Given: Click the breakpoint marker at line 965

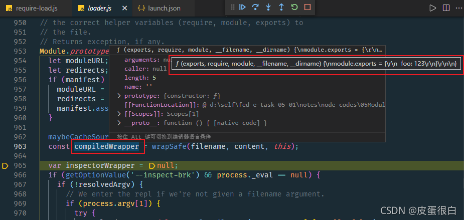Looking at the screenshot, I should coord(5,166).
